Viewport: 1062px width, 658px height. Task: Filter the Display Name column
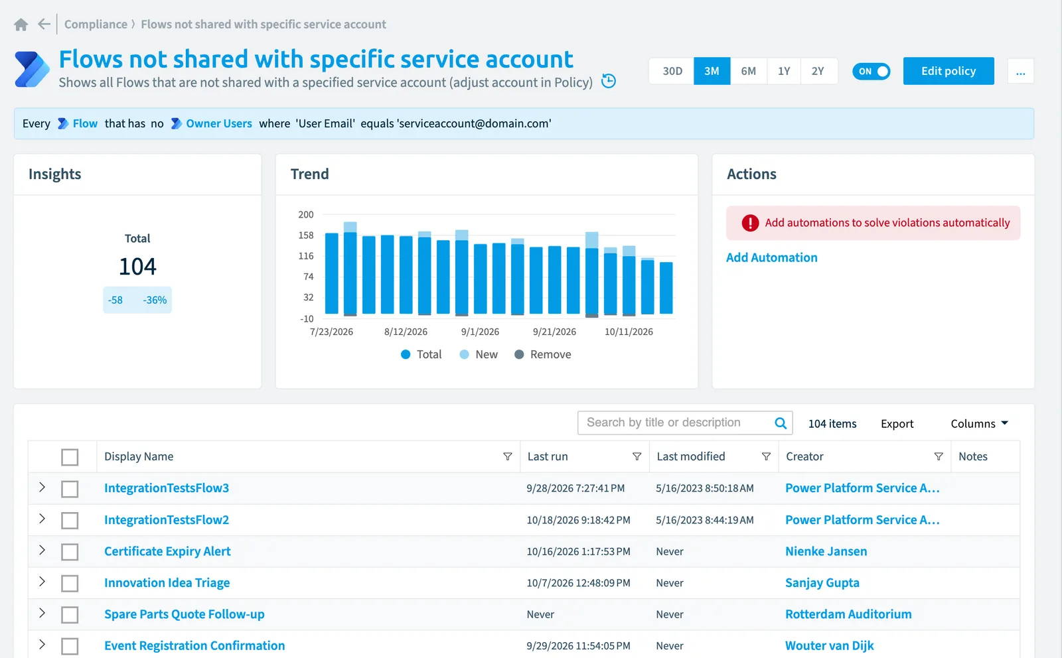click(508, 456)
